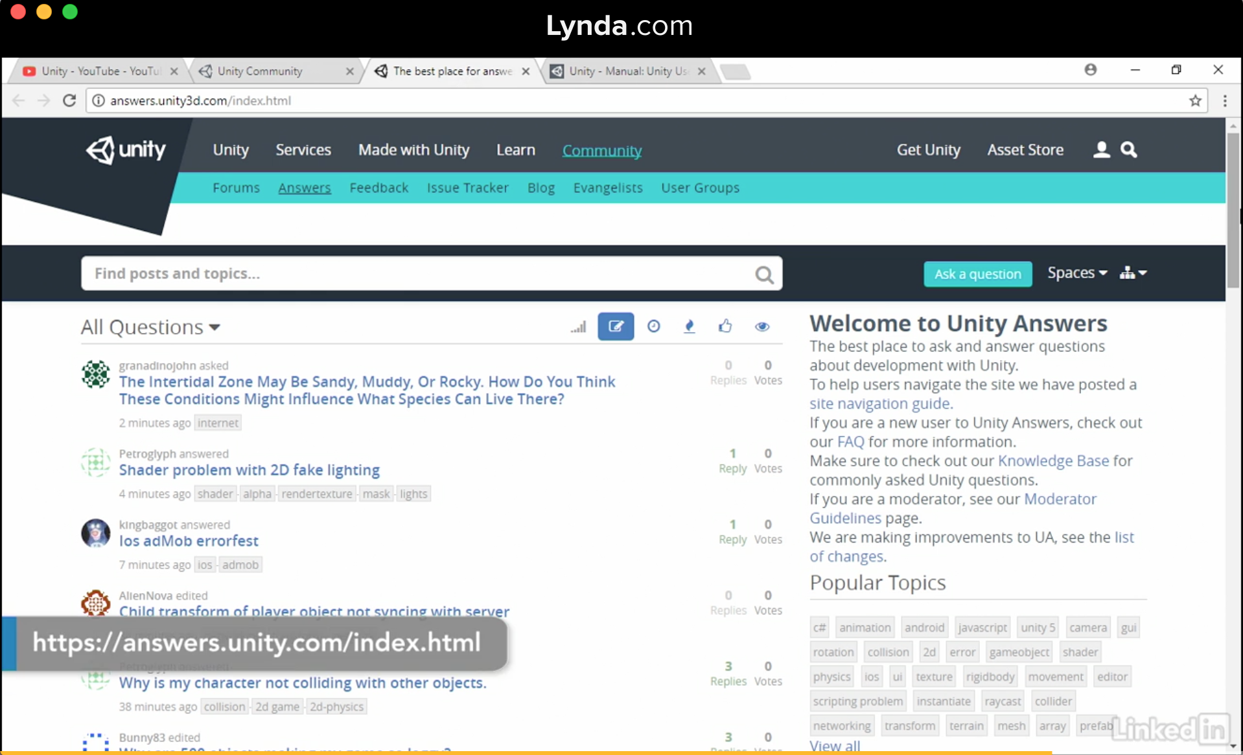Open Shader problem with 2D fake lighting

[x=250, y=470]
